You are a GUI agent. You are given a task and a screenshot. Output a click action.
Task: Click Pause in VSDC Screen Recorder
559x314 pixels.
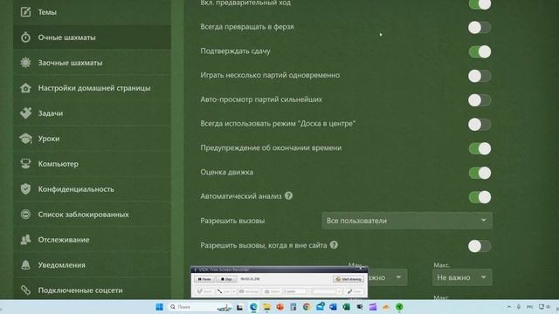point(204,279)
